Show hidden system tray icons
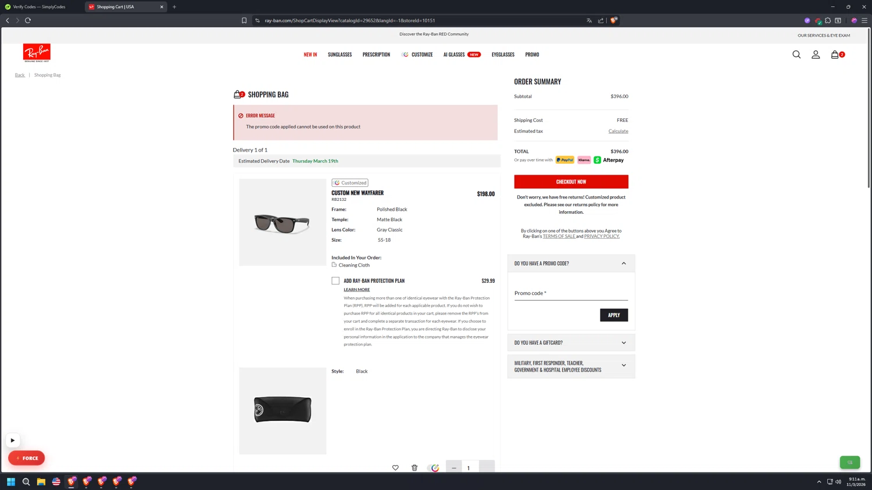The width and height of the screenshot is (872, 490). (x=819, y=482)
